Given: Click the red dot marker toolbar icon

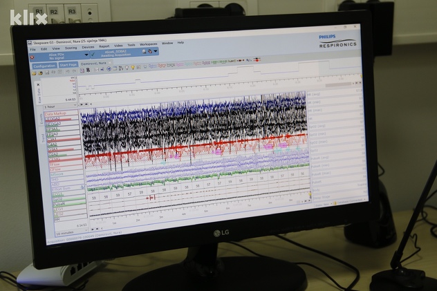Looking at the screenshot, I should pos(257,60).
